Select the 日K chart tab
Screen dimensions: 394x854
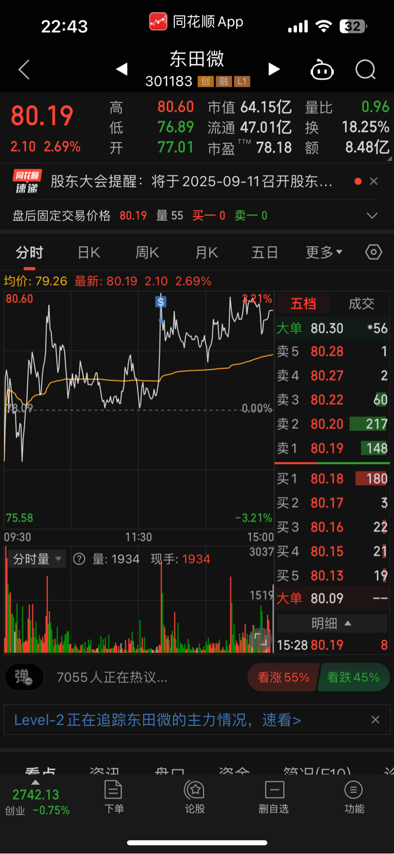pos(89,253)
